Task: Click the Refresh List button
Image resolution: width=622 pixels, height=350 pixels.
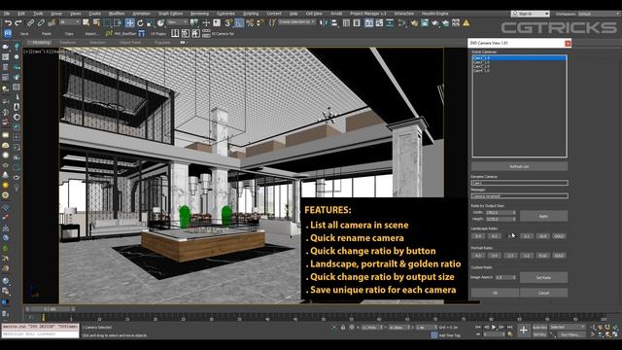Action: [x=519, y=166]
